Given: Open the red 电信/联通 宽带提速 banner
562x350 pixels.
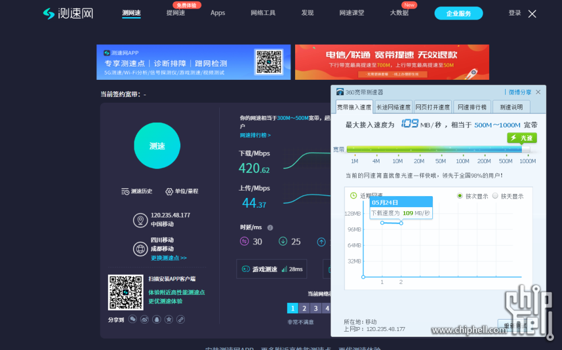Looking at the screenshot, I should click(x=392, y=62).
